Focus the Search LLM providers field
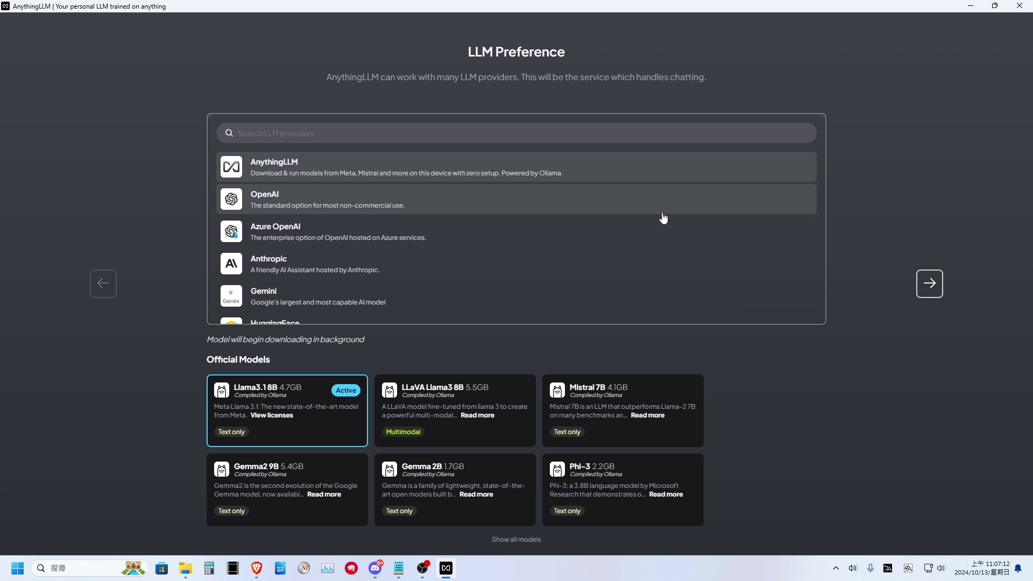 [x=516, y=133]
